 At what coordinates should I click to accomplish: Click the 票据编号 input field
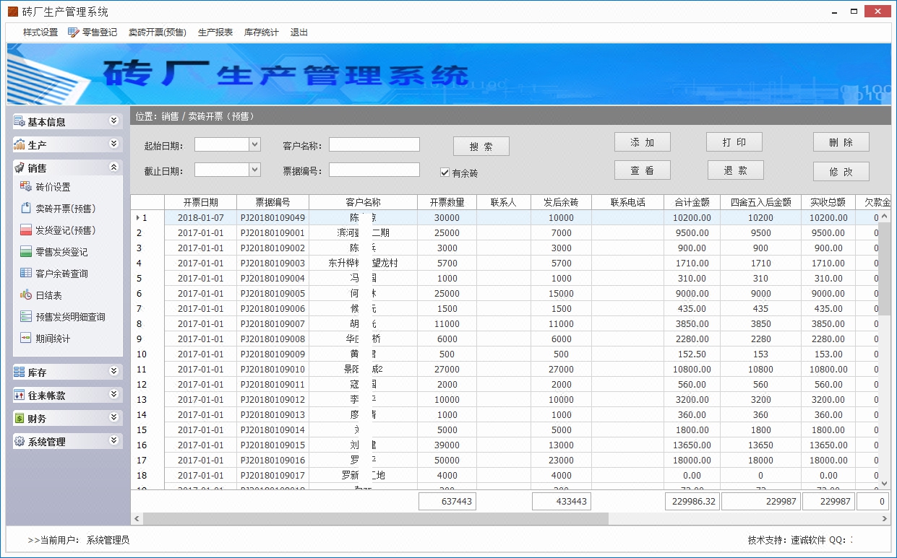click(x=374, y=170)
